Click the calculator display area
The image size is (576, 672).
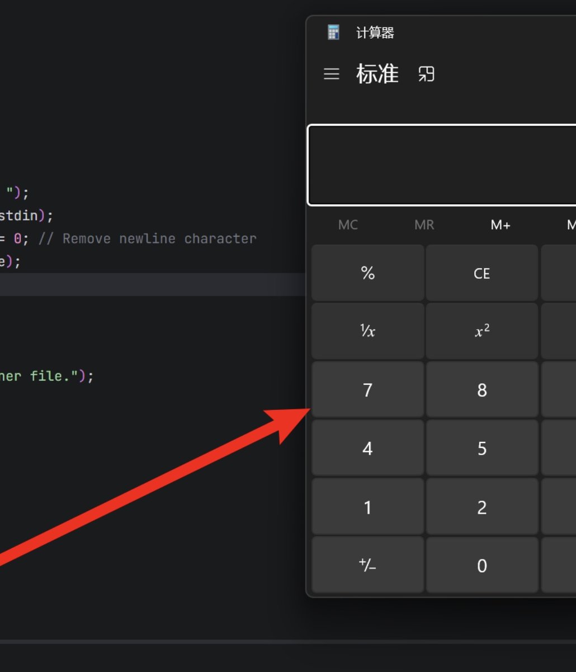click(442, 165)
